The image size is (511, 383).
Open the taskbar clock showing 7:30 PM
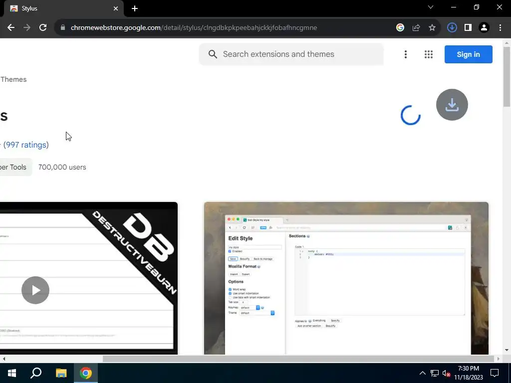[x=469, y=373]
